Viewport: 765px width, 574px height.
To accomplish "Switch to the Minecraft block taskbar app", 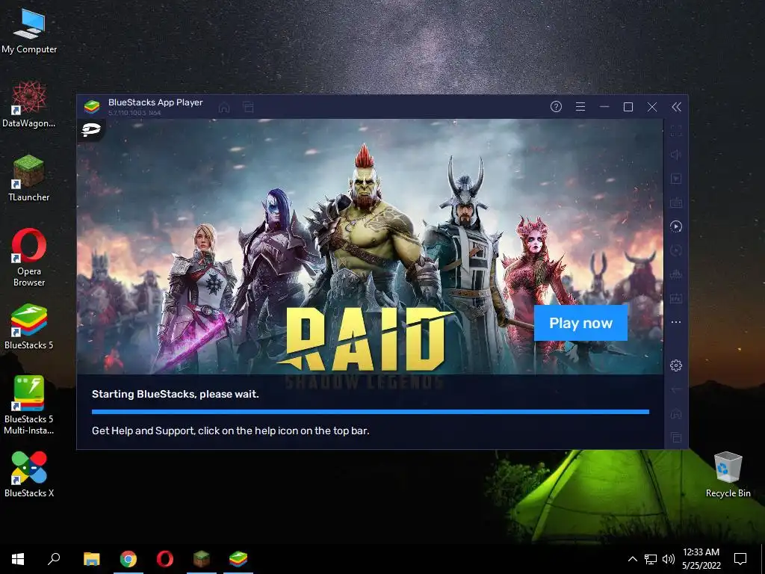I will (202, 559).
